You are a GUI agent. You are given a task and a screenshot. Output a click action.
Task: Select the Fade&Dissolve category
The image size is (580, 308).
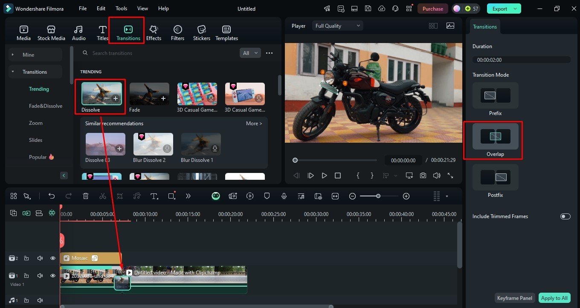pyautogui.click(x=45, y=106)
